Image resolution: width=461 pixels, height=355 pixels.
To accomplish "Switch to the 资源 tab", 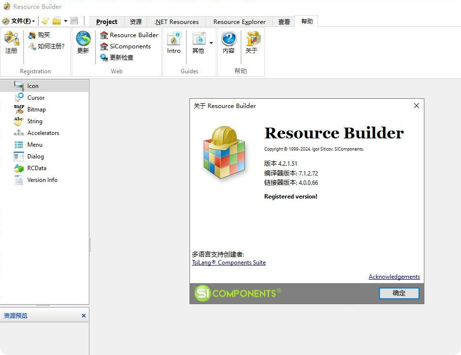I will (136, 22).
